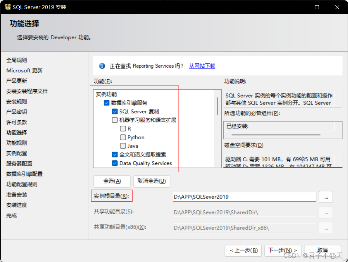Screen dimensions: 348x262
Task: Click the 实例功能 tree heading
Action: (x=106, y=94)
